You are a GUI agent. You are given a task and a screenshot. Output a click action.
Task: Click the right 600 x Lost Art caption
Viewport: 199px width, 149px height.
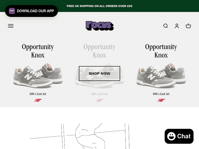click(x=161, y=94)
